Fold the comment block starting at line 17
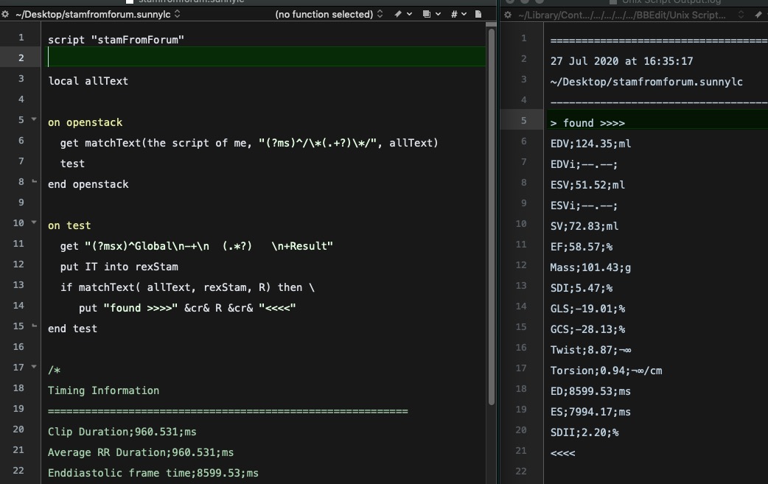This screenshot has height=484, width=768. (x=34, y=367)
